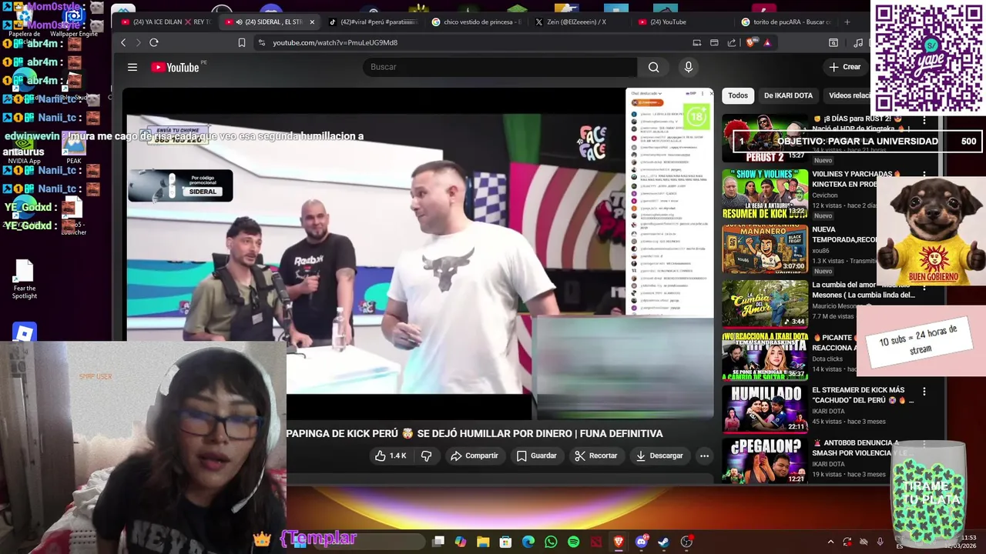Switch to YA ICE DILAN browser tab
The image size is (986, 554).
(x=166, y=22)
